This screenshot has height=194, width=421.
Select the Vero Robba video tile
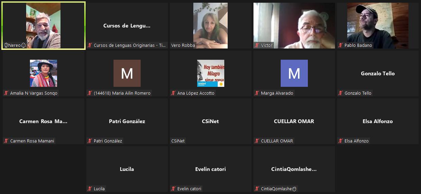click(210, 25)
